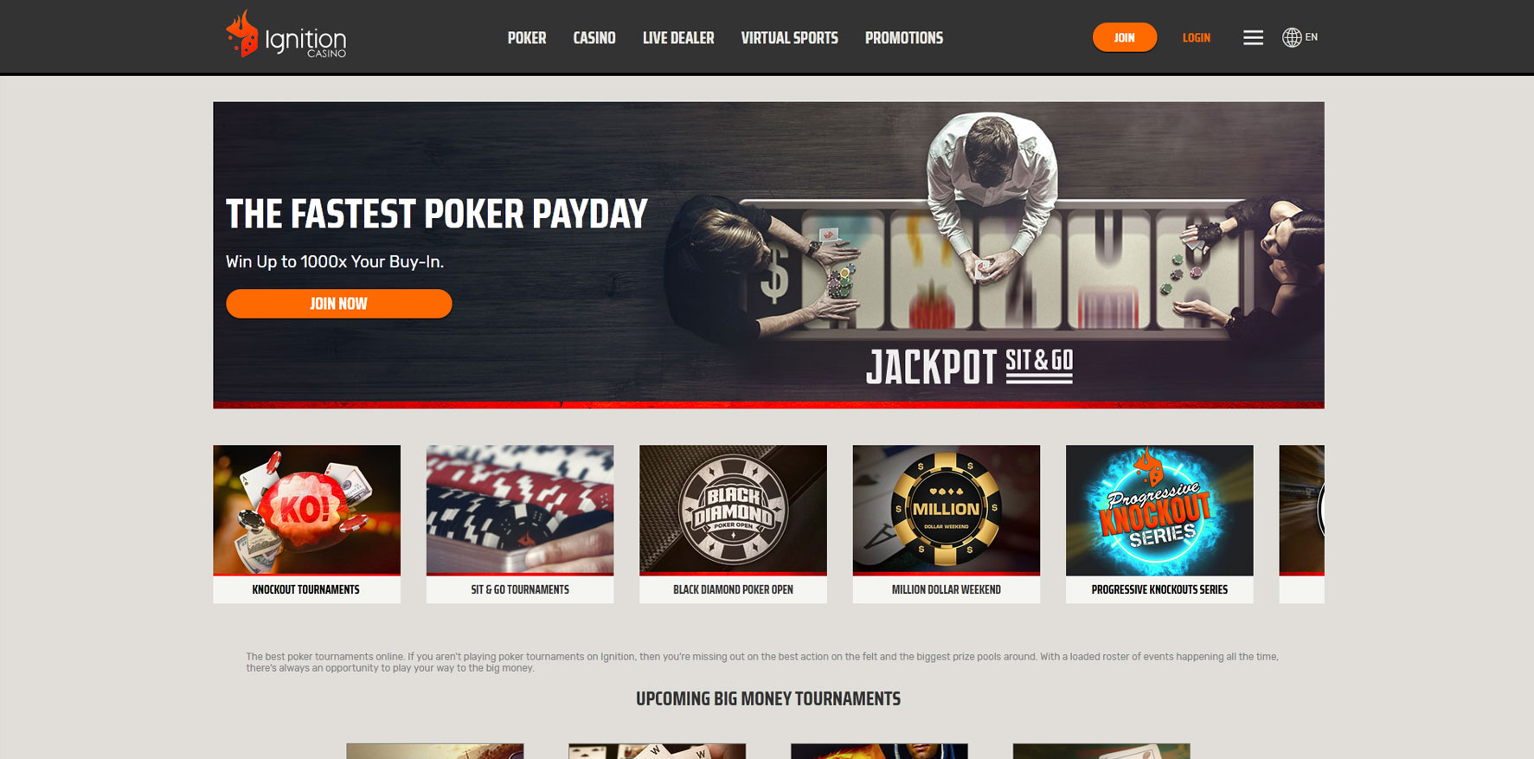Go to the Casino section

(594, 38)
